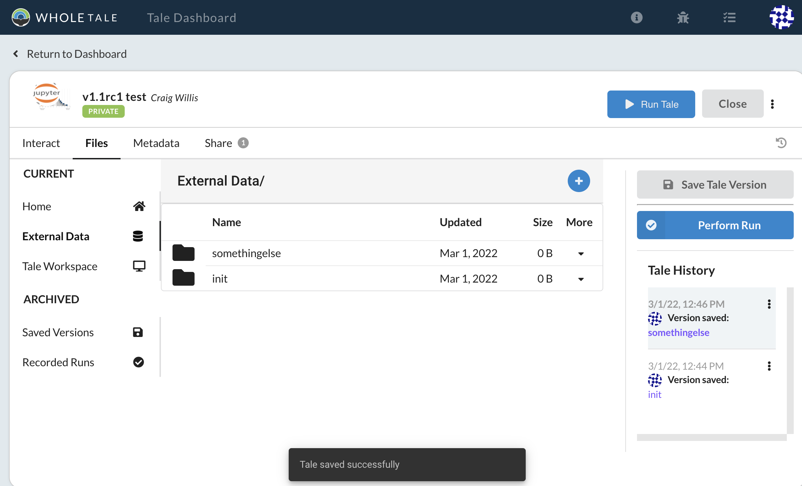
Task: Open the user avatar menu
Action: pos(781,17)
